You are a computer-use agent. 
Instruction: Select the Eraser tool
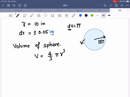coord(25,15)
